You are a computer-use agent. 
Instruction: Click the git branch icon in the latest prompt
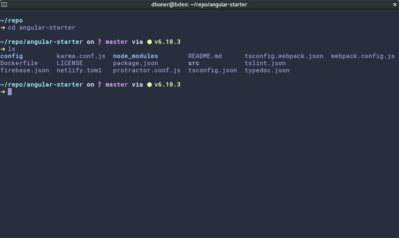tap(100, 84)
